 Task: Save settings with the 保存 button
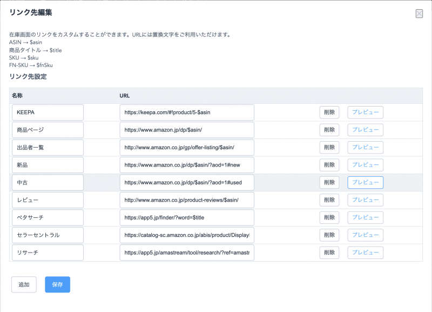pyautogui.click(x=58, y=284)
